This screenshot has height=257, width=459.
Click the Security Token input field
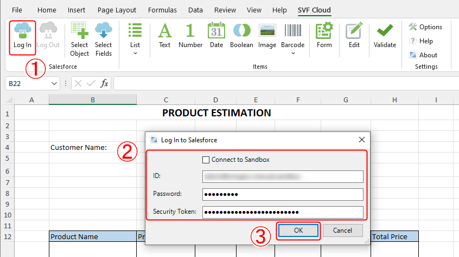click(283, 212)
